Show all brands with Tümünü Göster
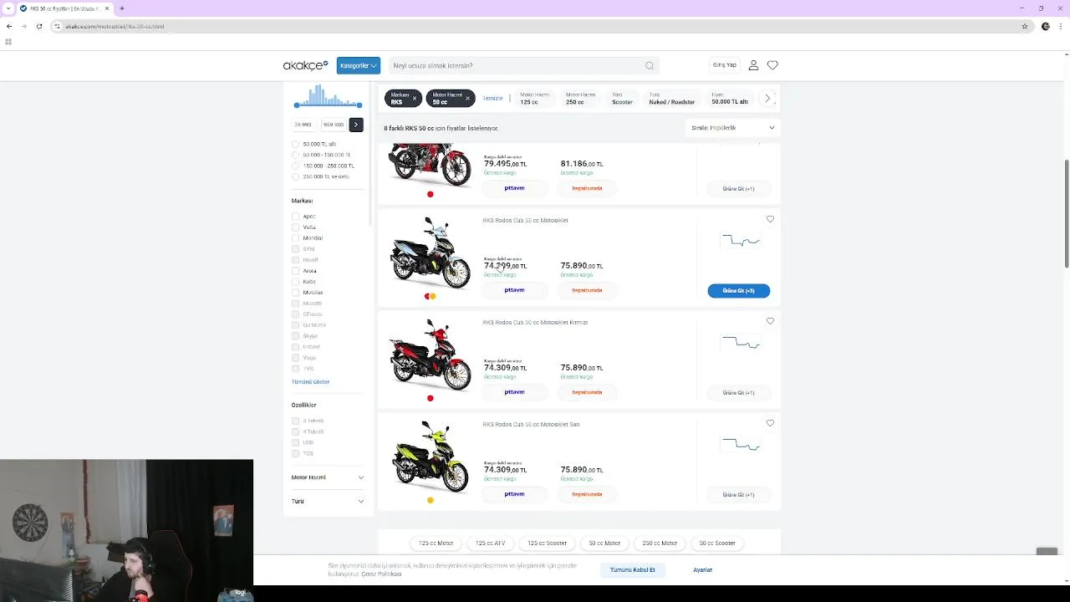Image resolution: width=1070 pixels, height=602 pixels. click(310, 381)
